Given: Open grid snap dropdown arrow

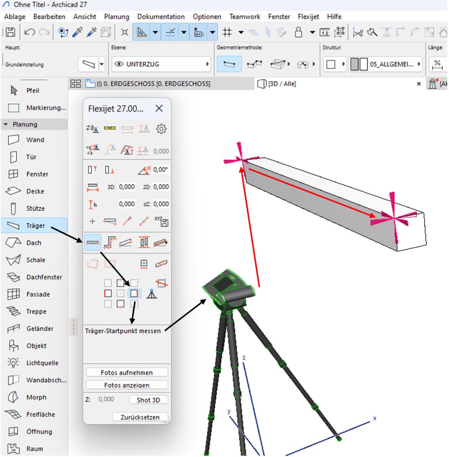Looking at the screenshot, I should 241,32.
